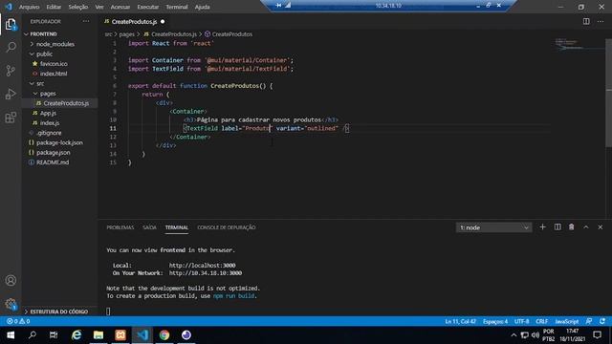612x344 pixels.
Task: Open Explorer panel more actions ellipsis
Action: [x=86, y=21]
